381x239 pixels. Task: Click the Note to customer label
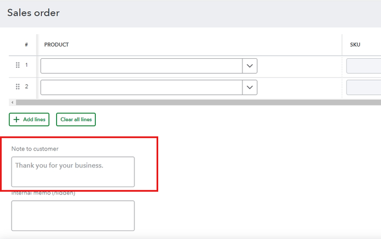tap(35, 149)
